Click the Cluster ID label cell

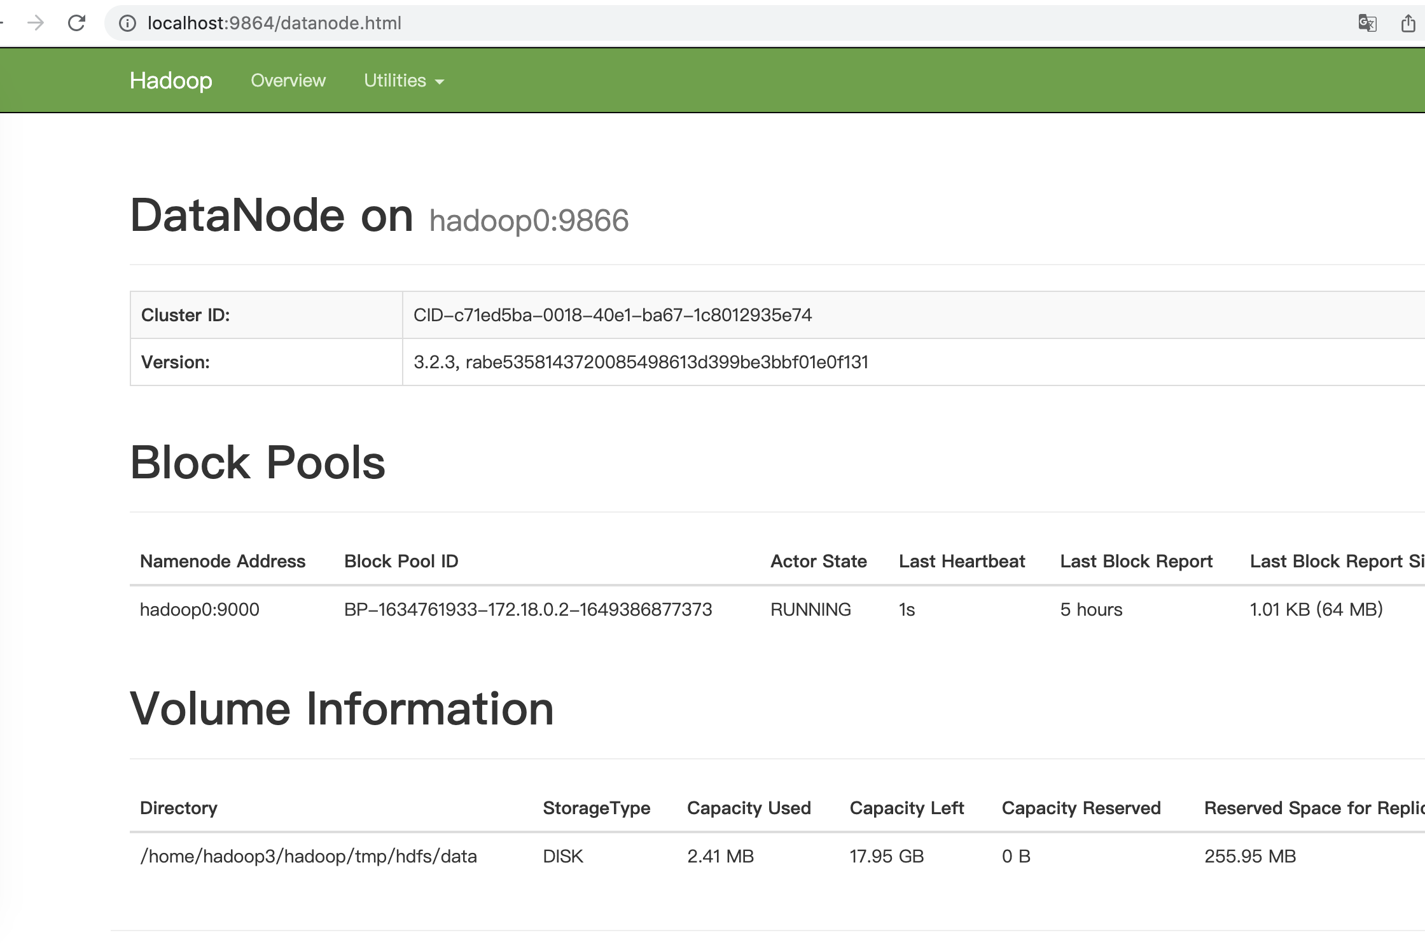266,315
